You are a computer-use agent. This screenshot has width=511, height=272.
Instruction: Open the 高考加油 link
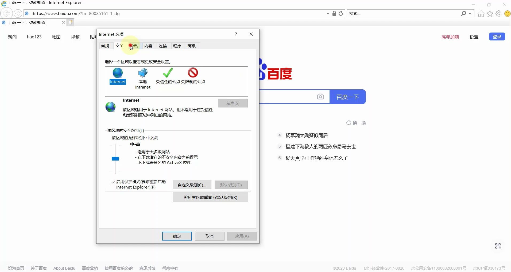click(450, 37)
